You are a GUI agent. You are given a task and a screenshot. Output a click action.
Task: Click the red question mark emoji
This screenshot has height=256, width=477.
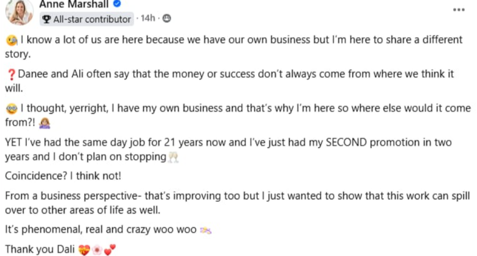(x=11, y=74)
